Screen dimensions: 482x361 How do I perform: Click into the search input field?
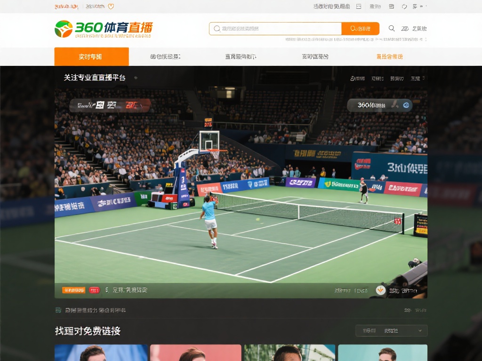click(278, 29)
